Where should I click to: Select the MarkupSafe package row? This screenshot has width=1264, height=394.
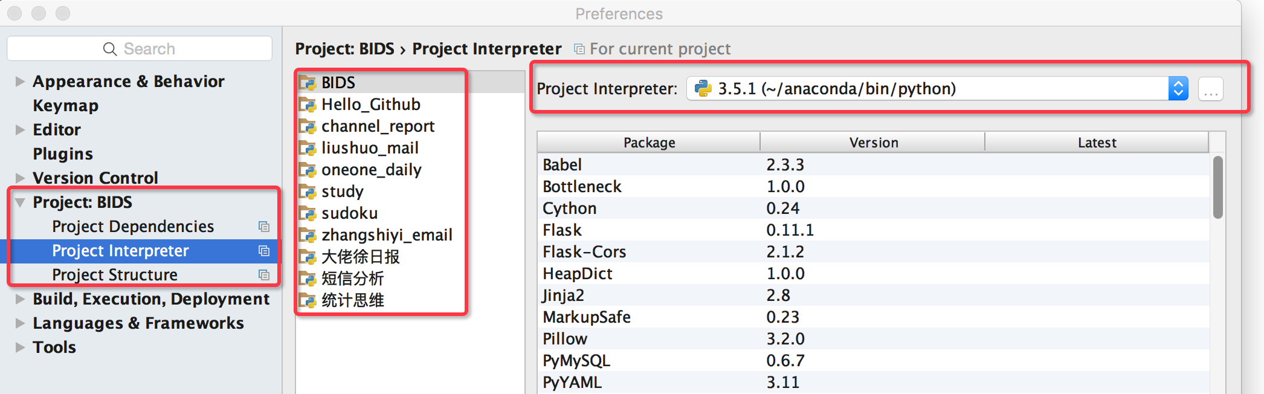click(x=873, y=317)
